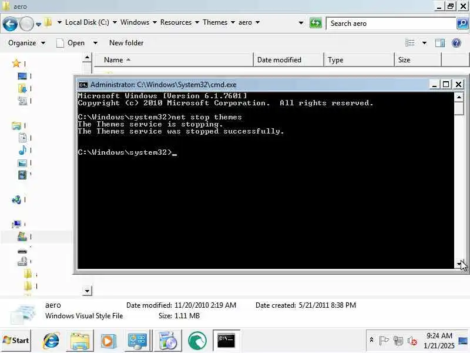
Task: Click navigation pane scroll down arrow
Action: (87, 291)
